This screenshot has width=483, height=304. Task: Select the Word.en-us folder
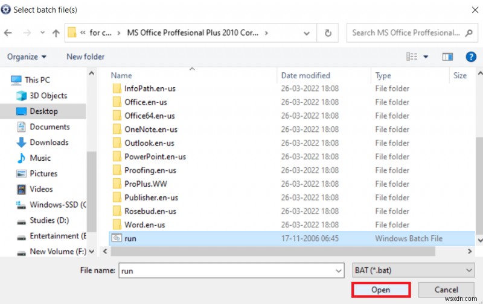144,225
